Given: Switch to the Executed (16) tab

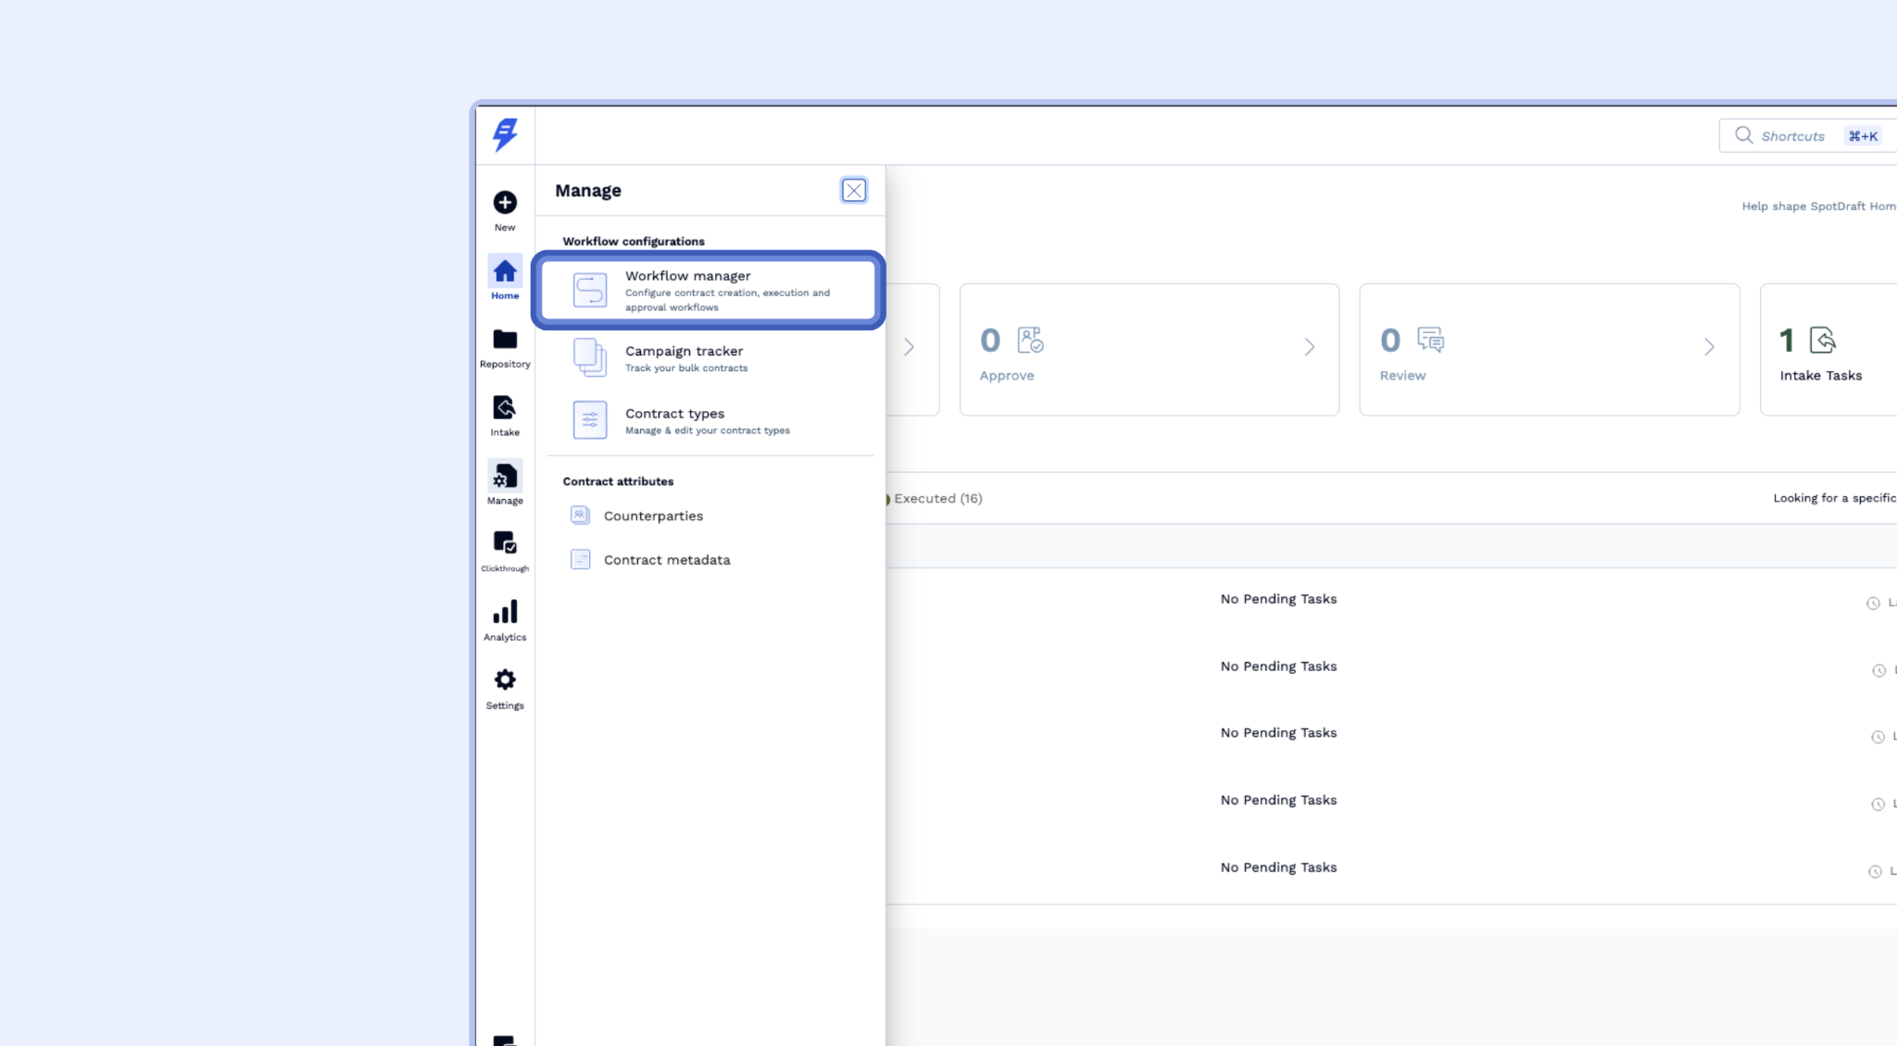Looking at the screenshot, I should click(936, 499).
